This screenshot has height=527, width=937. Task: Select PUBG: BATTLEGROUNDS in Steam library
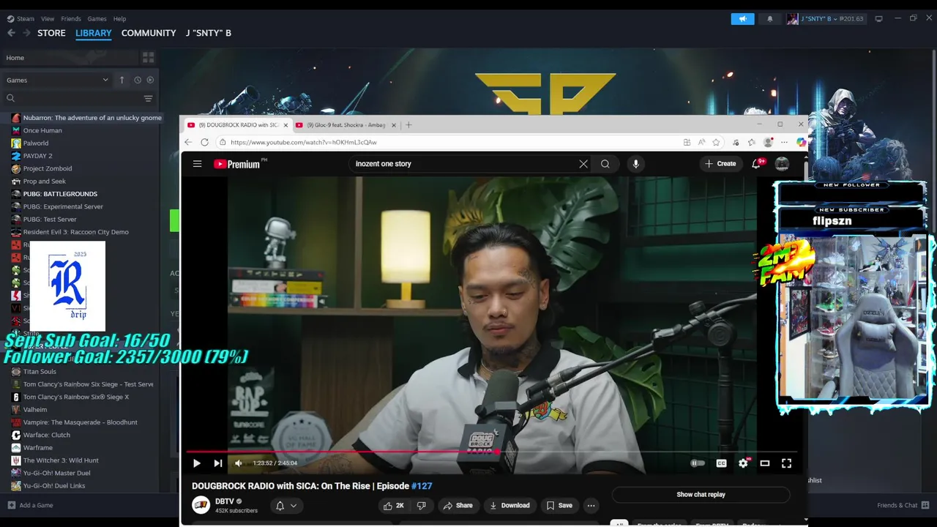click(59, 194)
